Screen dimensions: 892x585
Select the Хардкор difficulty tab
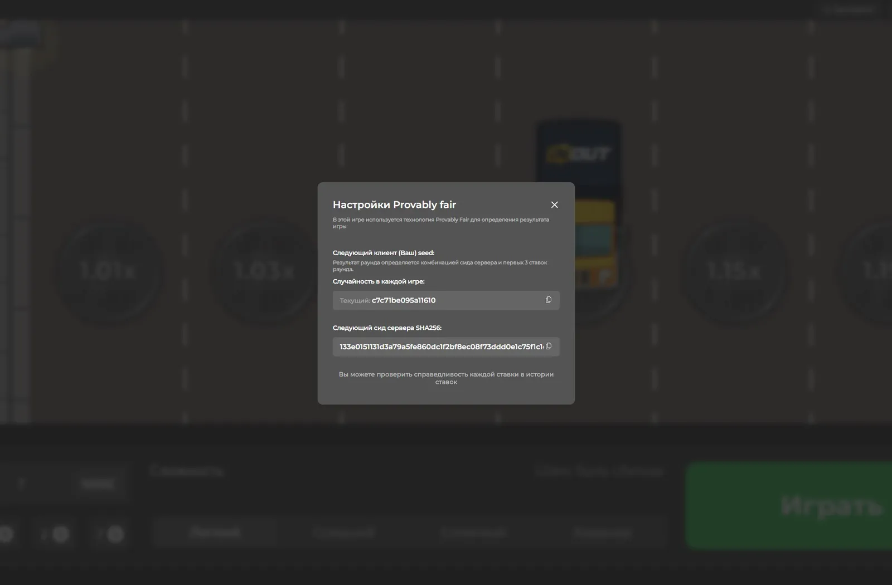pyautogui.click(x=602, y=533)
